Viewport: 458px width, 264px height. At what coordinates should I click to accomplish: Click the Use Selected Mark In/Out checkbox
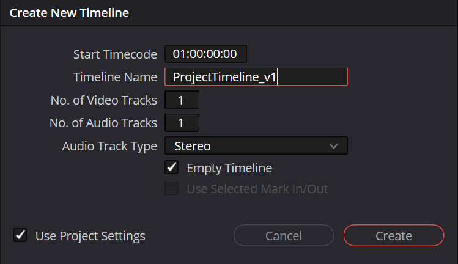point(172,189)
